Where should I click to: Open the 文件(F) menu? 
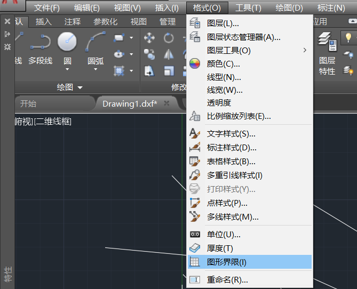click(x=46, y=8)
